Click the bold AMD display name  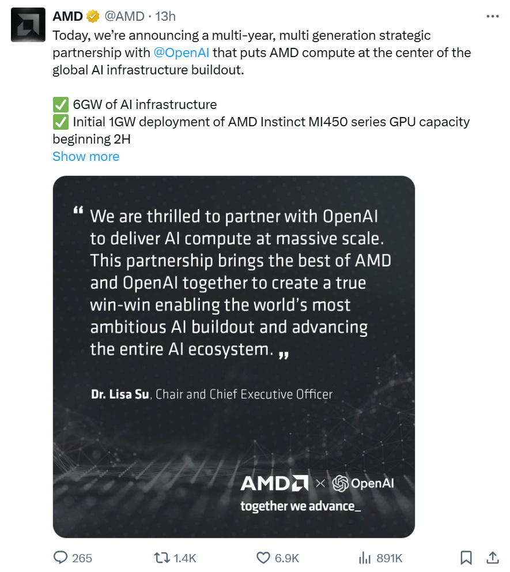67,17
